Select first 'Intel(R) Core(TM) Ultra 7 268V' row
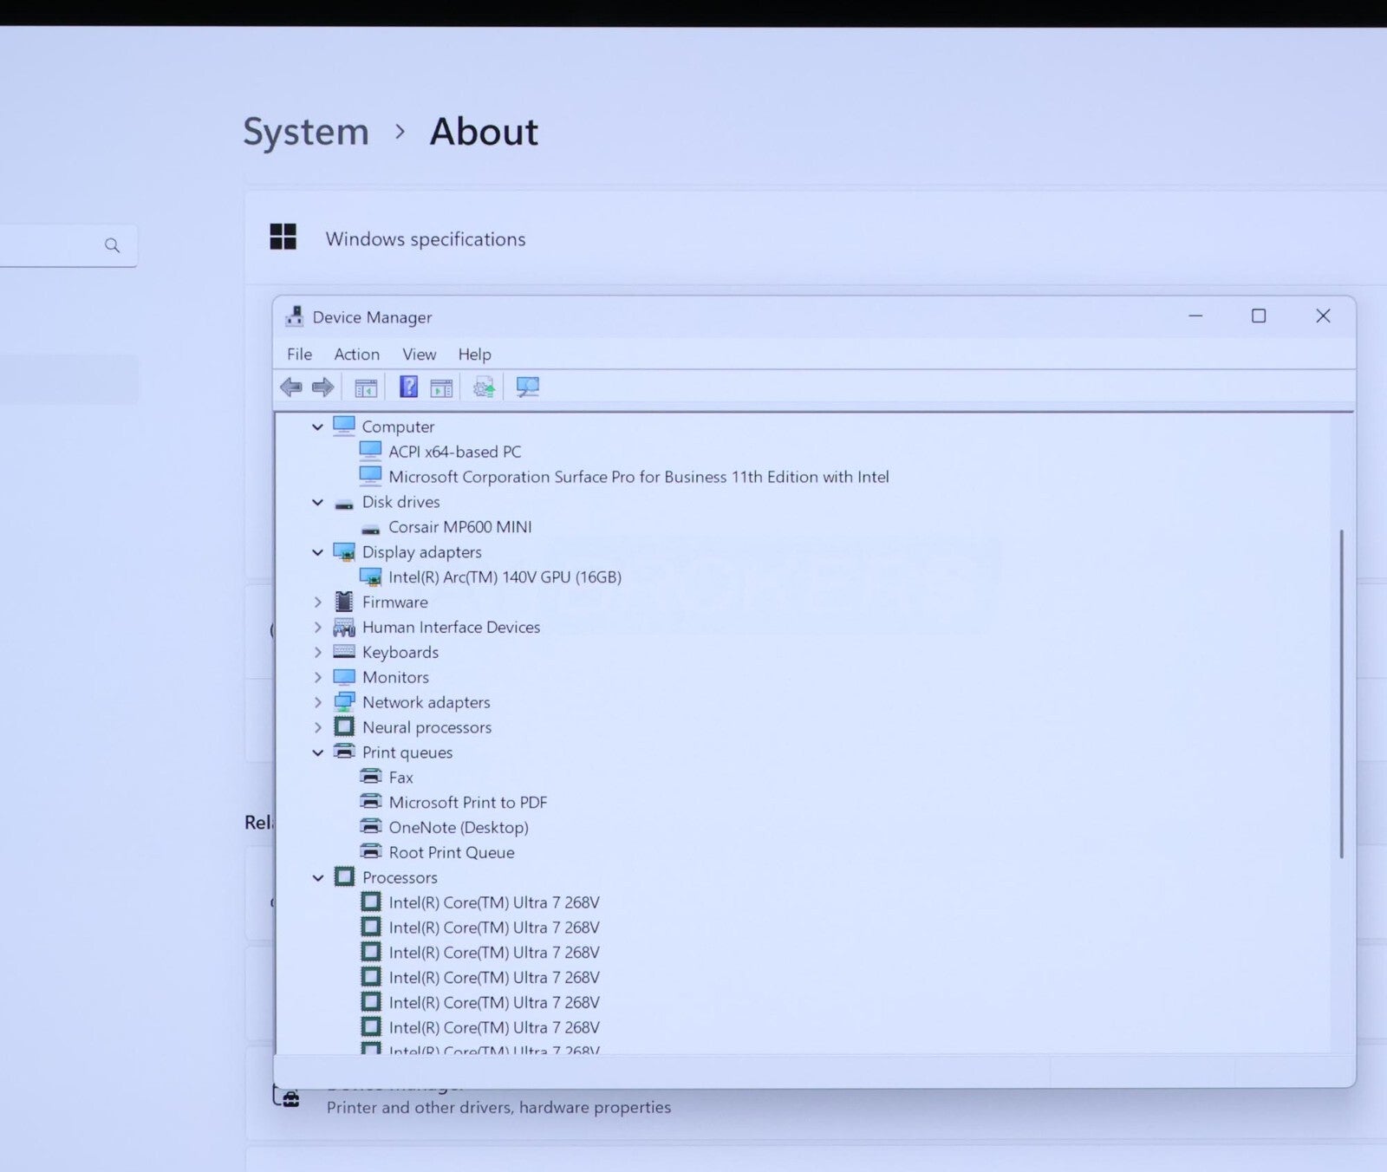This screenshot has height=1172, width=1387. [x=493, y=902]
